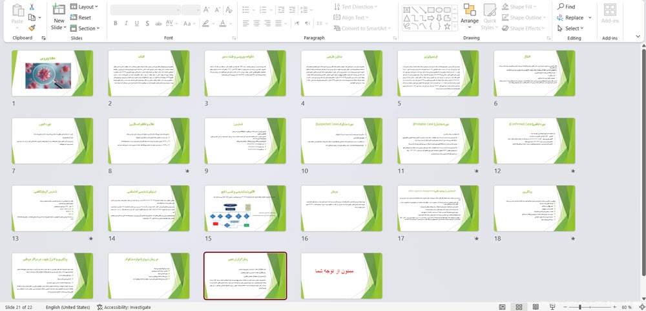The height and width of the screenshot is (311, 646).
Task: Switch to Reading View in status bar
Action: click(x=536, y=307)
